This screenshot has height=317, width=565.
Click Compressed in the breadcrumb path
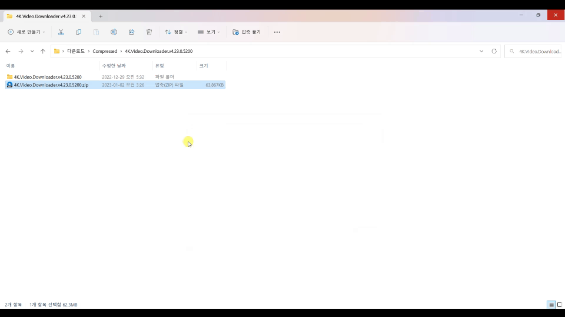pyautogui.click(x=105, y=51)
